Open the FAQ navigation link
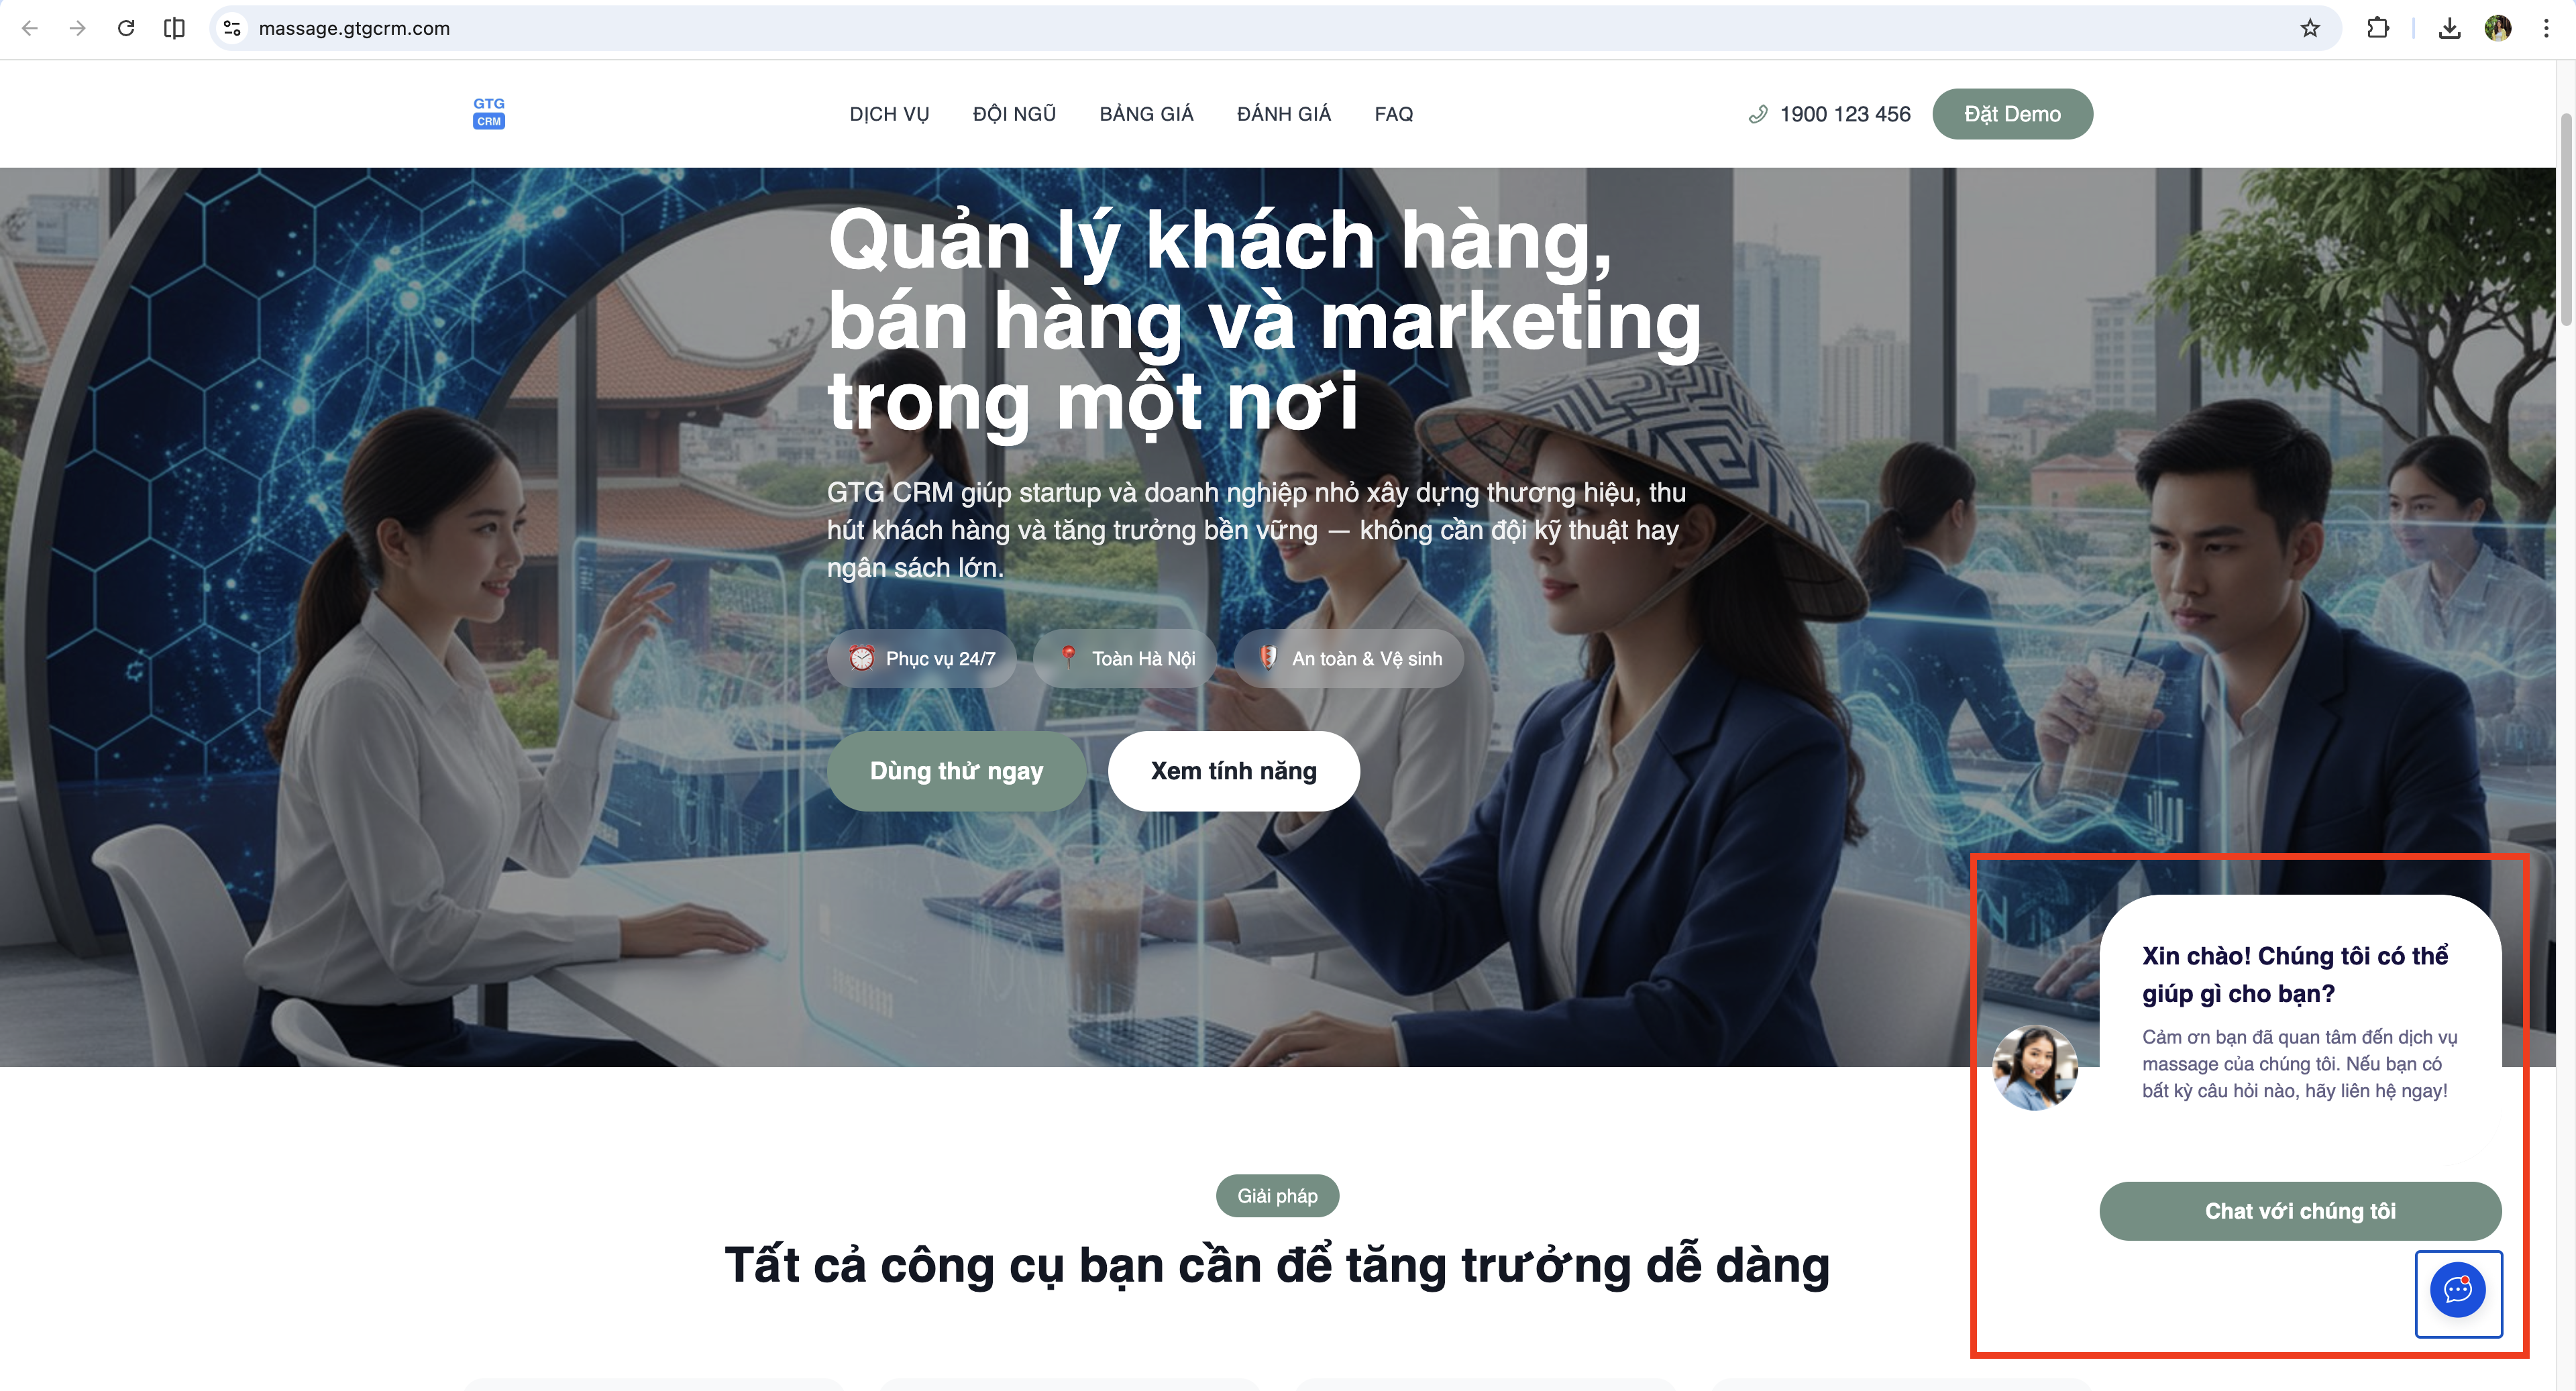Viewport: 2576px width, 1391px height. click(1393, 114)
